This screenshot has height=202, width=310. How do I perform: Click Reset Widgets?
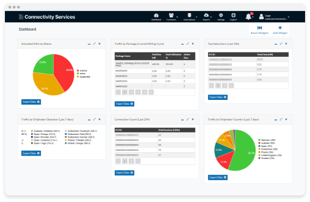tap(260, 30)
